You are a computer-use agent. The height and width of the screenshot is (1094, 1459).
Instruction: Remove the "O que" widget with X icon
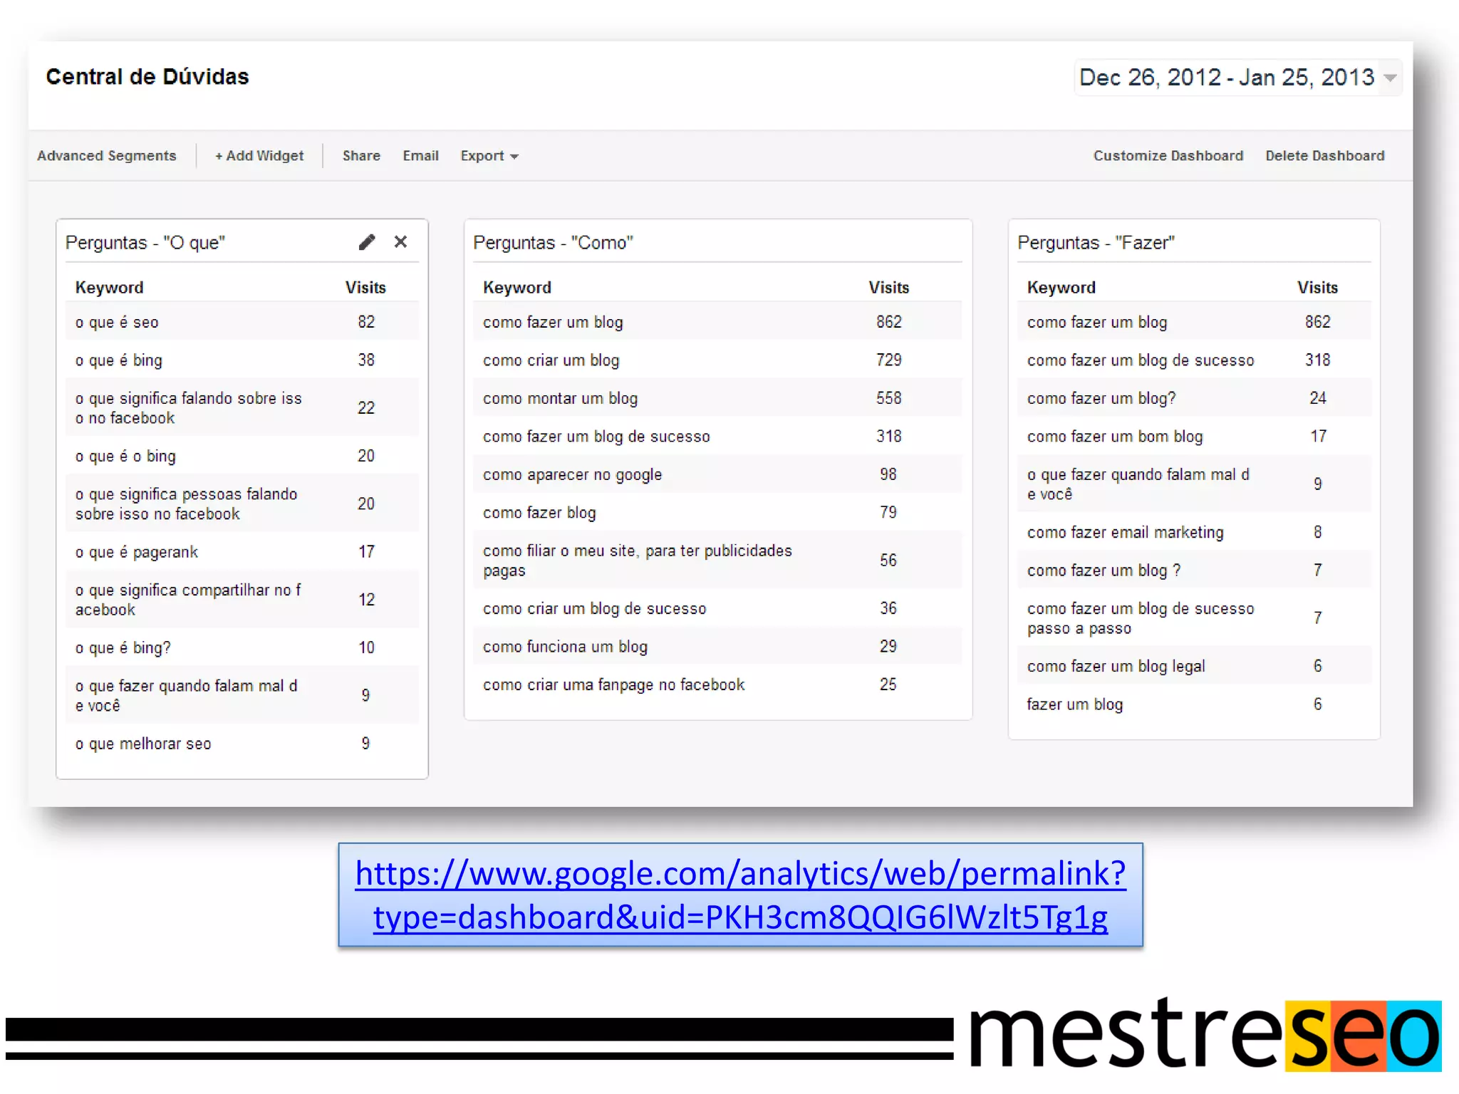coord(400,242)
